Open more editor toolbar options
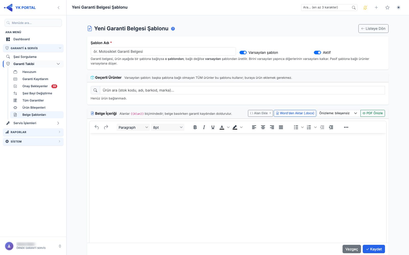409x255 pixels. pyautogui.click(x=346, y=127)
